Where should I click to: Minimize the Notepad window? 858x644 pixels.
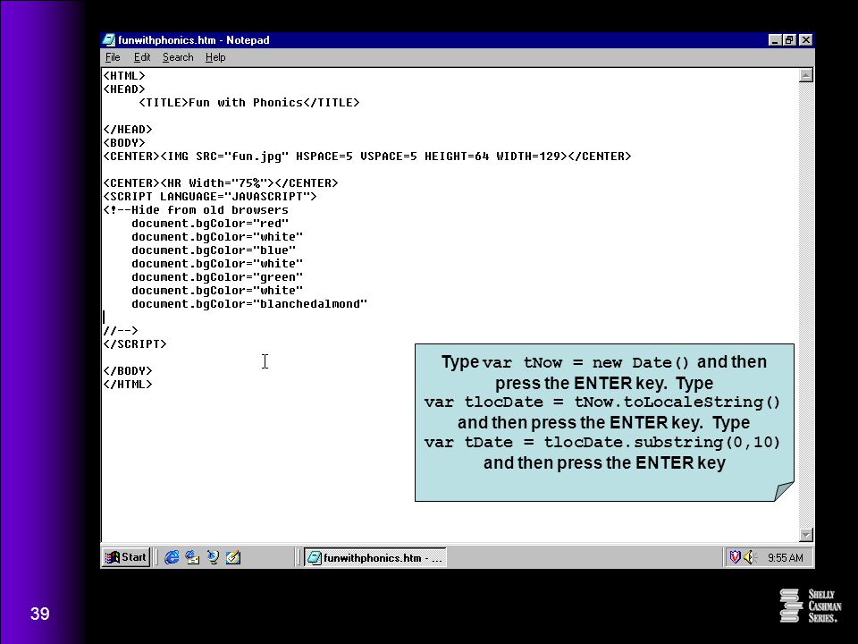pos(774,40)
